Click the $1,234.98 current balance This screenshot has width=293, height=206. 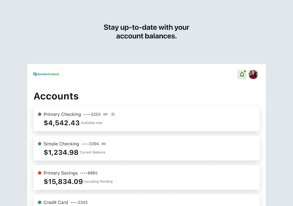[x=61, y=152]
